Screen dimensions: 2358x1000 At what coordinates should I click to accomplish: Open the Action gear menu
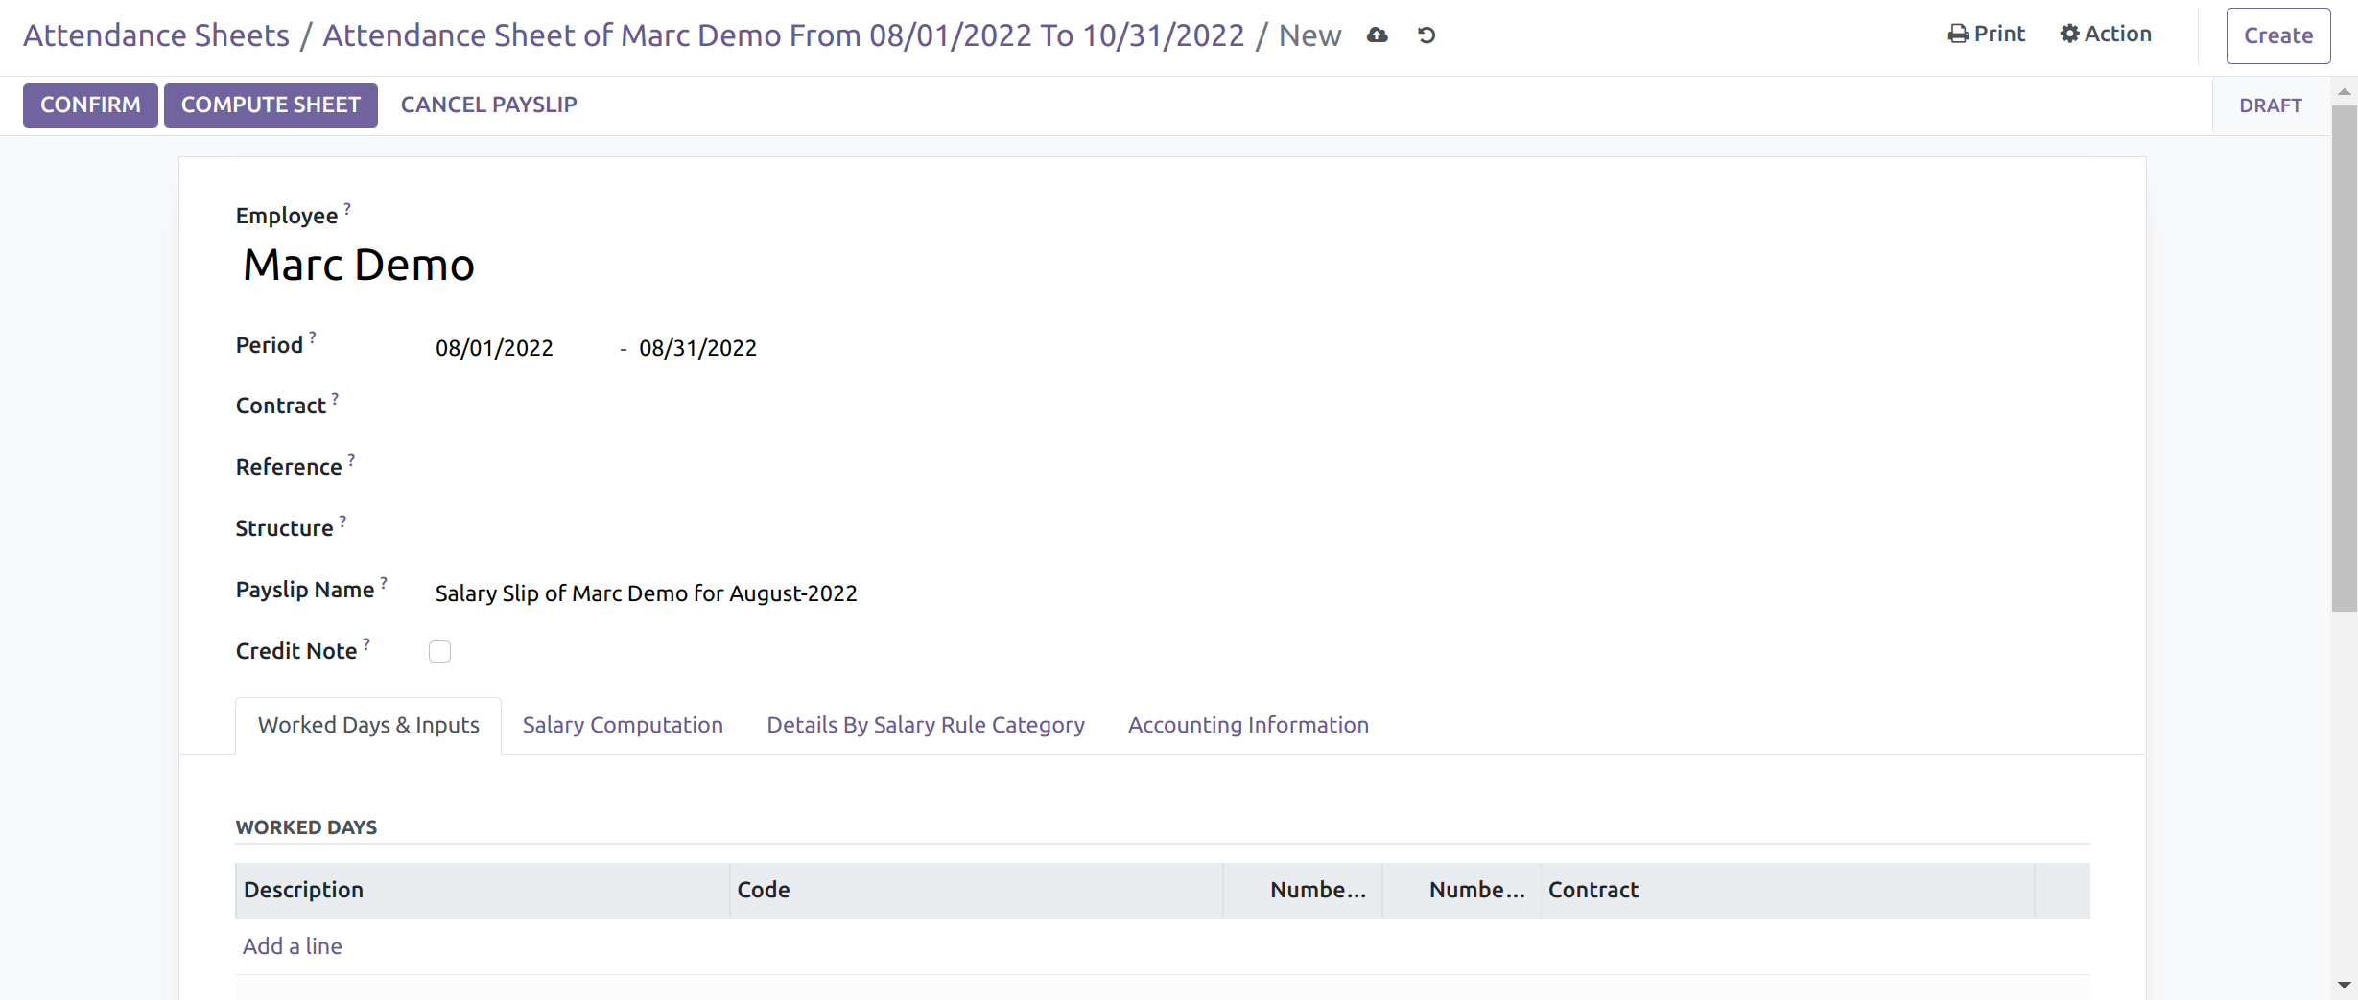click(2106, 35)
